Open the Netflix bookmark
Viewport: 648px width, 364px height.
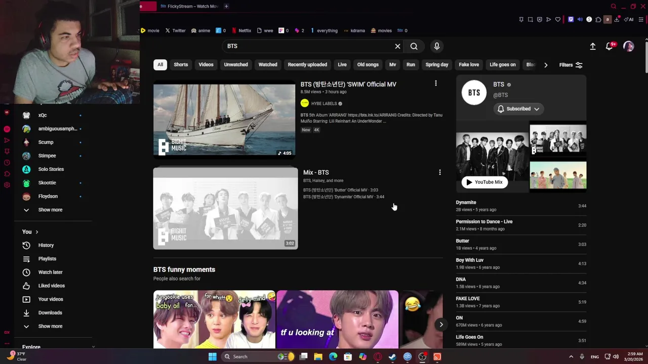pos(241,30)
